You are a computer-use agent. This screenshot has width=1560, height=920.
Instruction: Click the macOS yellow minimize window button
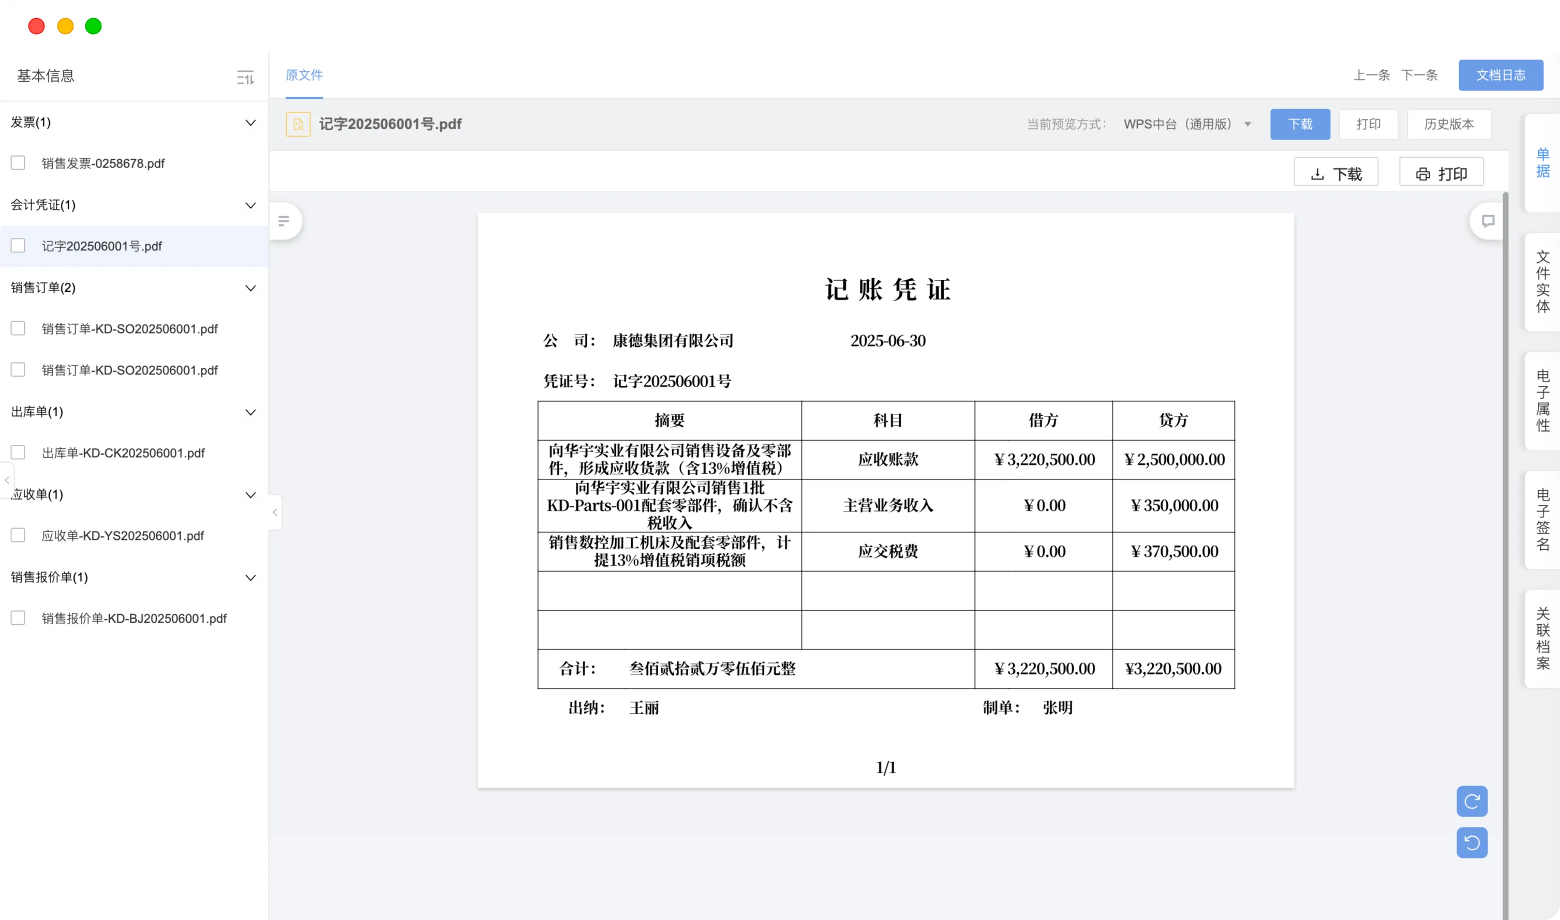tap(65, 26)
